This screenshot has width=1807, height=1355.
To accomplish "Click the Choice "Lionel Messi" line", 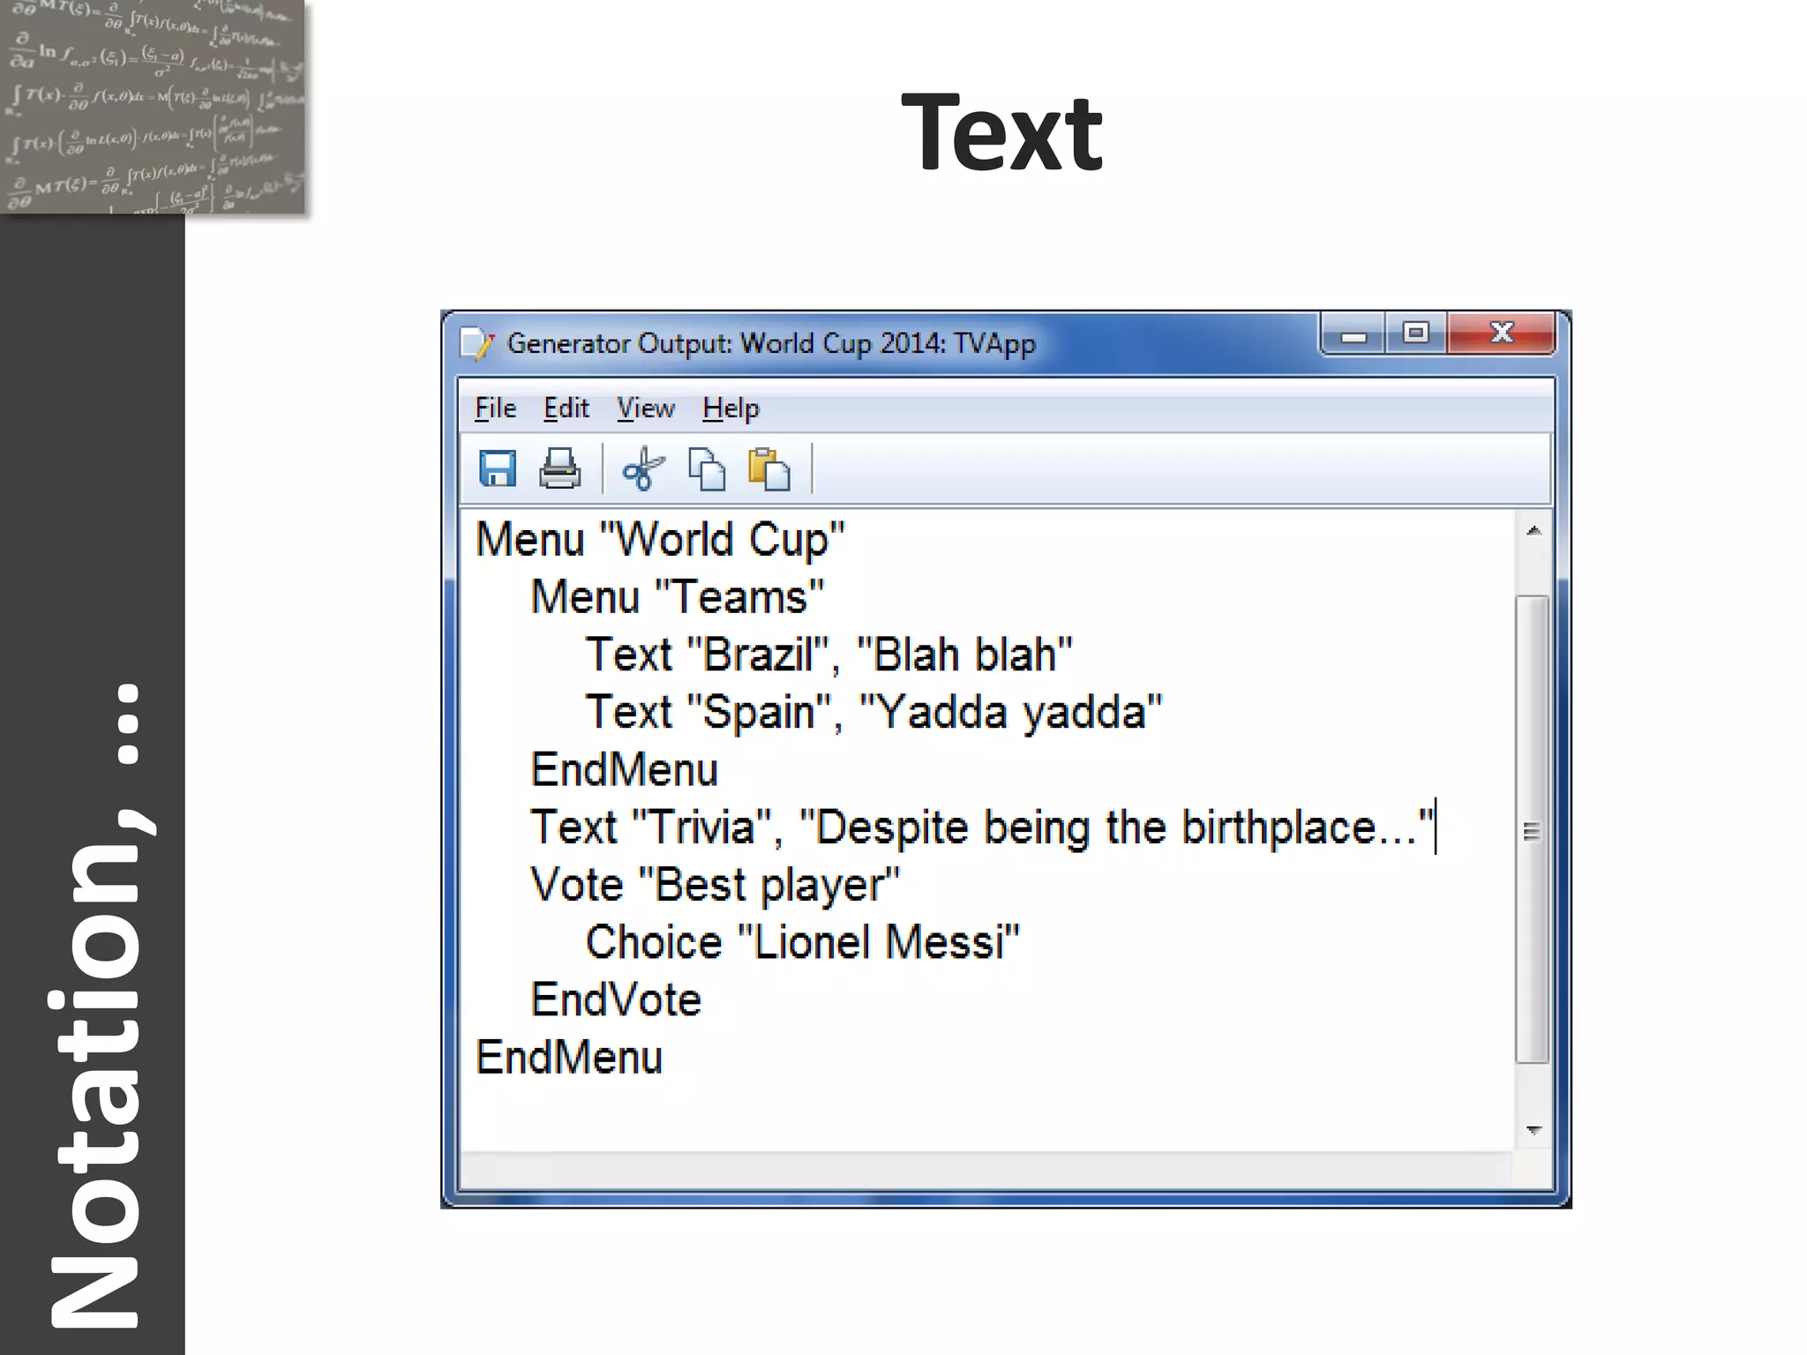I will [x=802, y=942].
